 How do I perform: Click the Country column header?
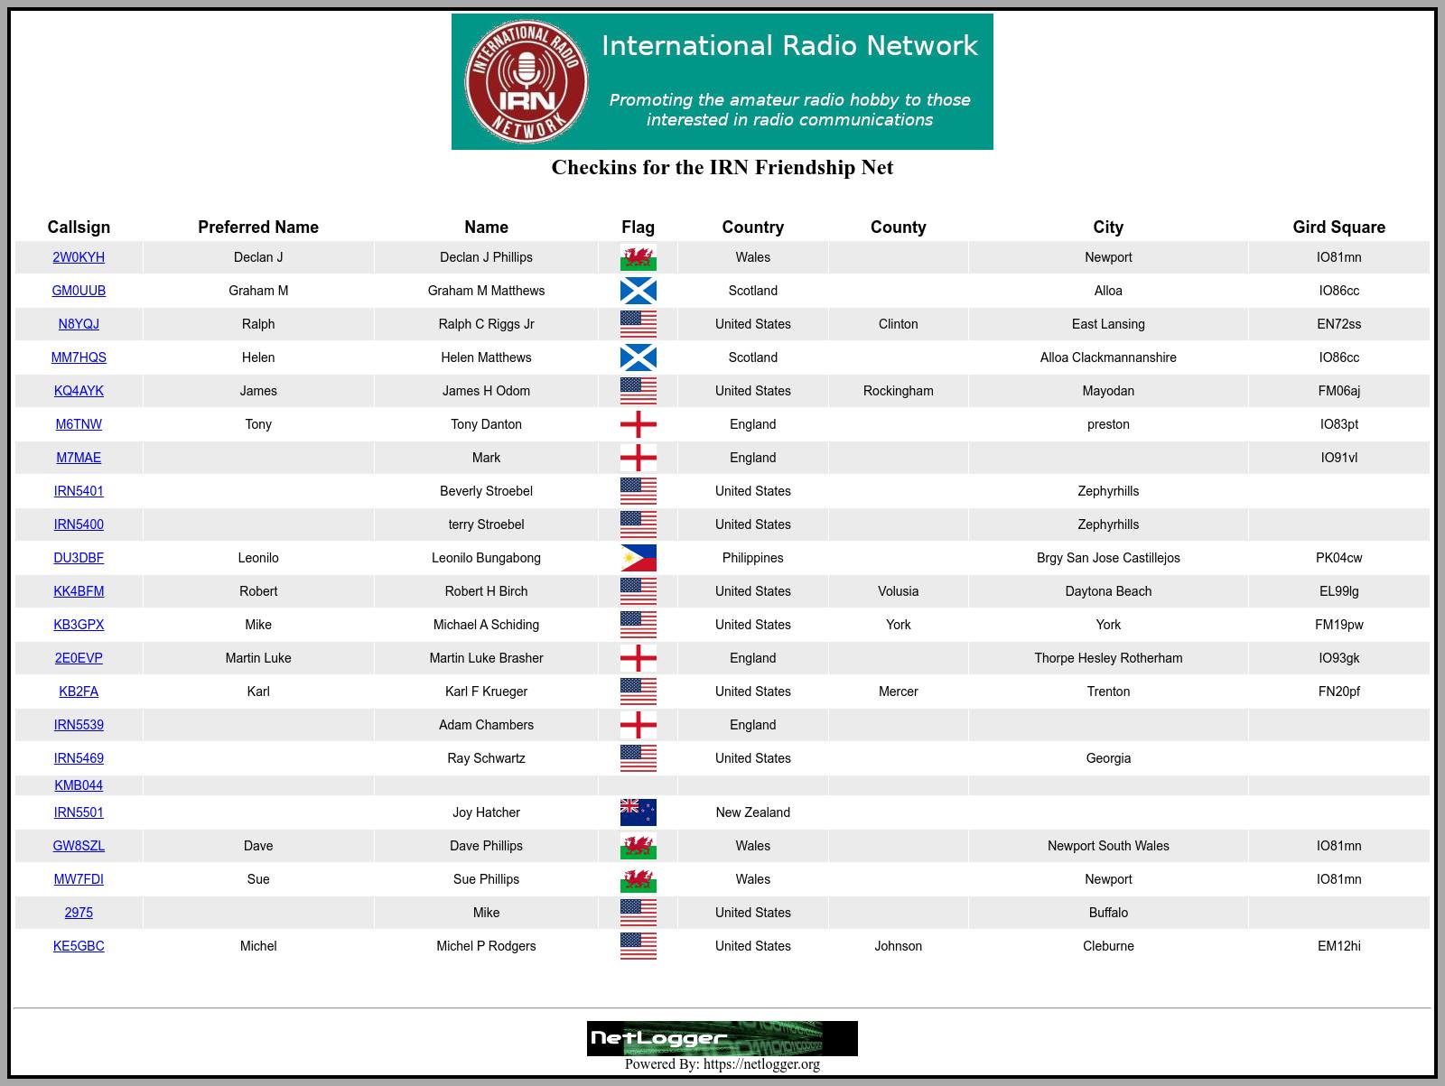coord(752,227)
